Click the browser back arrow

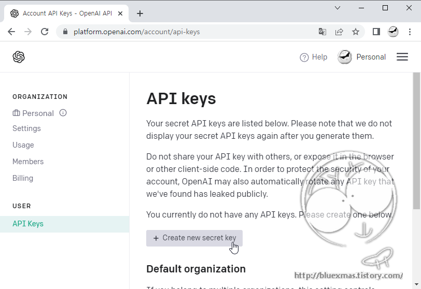[x=11, y=32]
